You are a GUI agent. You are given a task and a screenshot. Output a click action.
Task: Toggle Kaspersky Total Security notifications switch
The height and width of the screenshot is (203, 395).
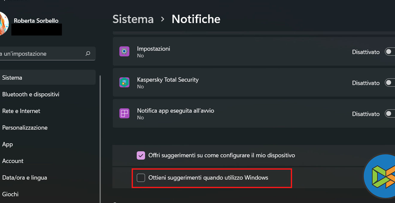tap(390, 83)
